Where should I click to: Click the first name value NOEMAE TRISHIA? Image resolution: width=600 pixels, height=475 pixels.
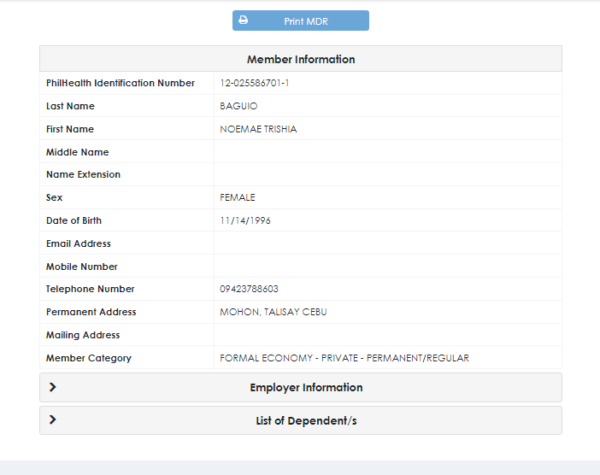(258, 130)
